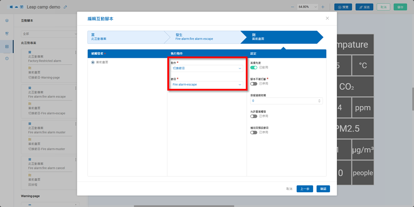Viewport: 414px width, 207px height.
Task: Click the 上一步 previous step button
Action: pos(305,189)
